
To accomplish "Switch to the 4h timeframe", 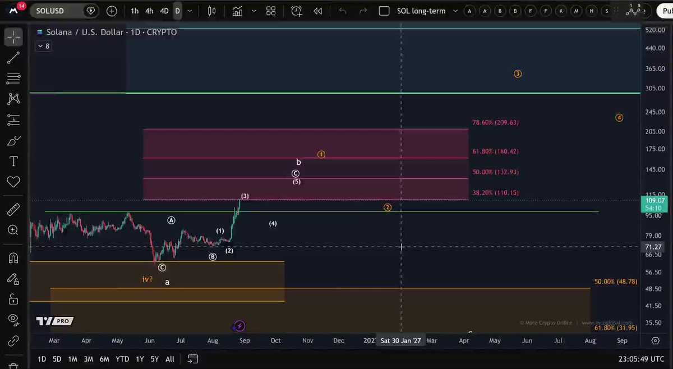I will pyautogui.click(x=149, y=11).
